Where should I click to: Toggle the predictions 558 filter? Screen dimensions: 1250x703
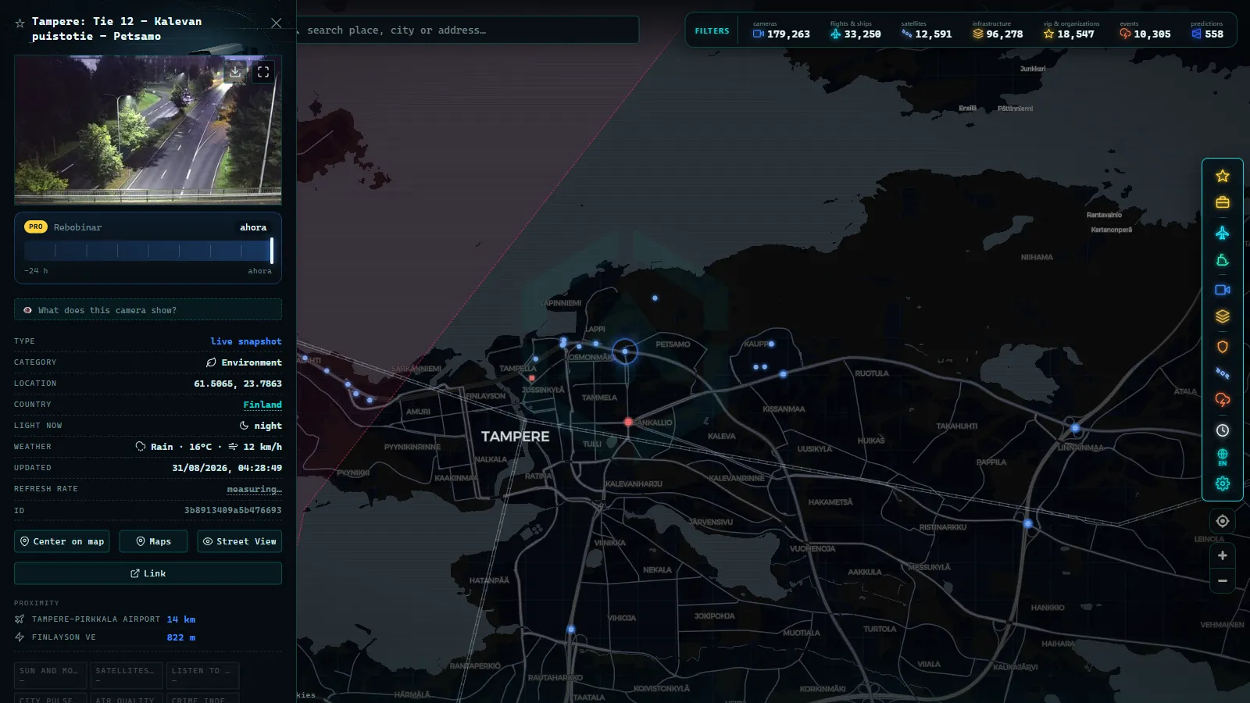click(1208, 30)
